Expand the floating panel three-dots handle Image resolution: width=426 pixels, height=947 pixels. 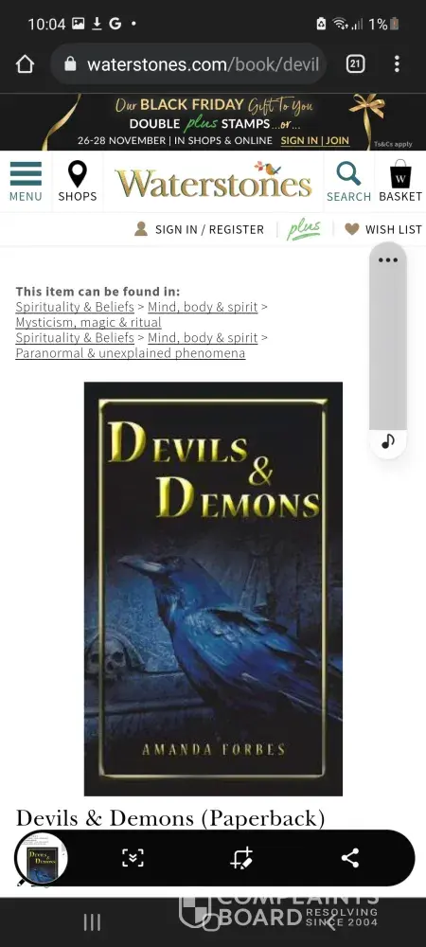tap(388, 260)
